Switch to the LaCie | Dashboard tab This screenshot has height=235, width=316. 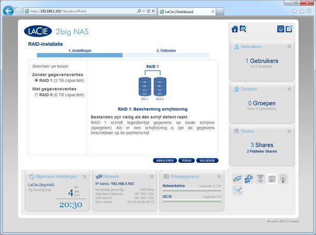click(187, 12)
